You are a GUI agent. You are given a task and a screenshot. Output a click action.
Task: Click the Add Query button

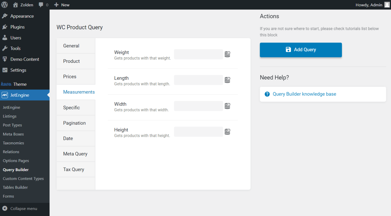(301, 50)
